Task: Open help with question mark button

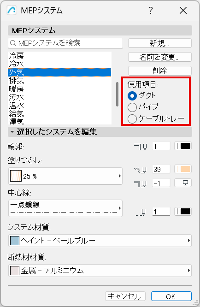Action: coord(151,11)
